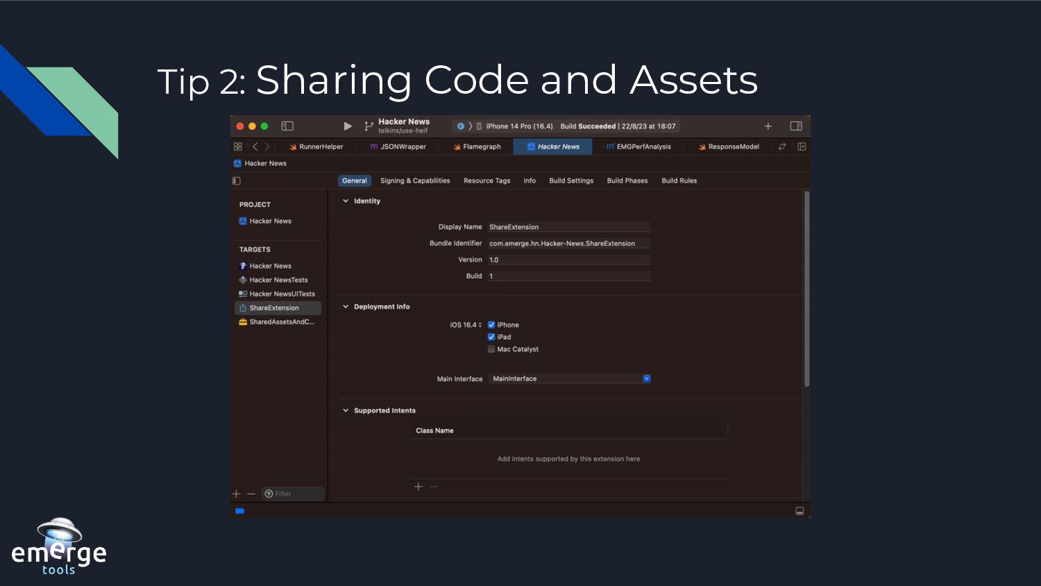Collapse the Identity section
This screenshot has height=586, width=1041.
pos(346,201)
